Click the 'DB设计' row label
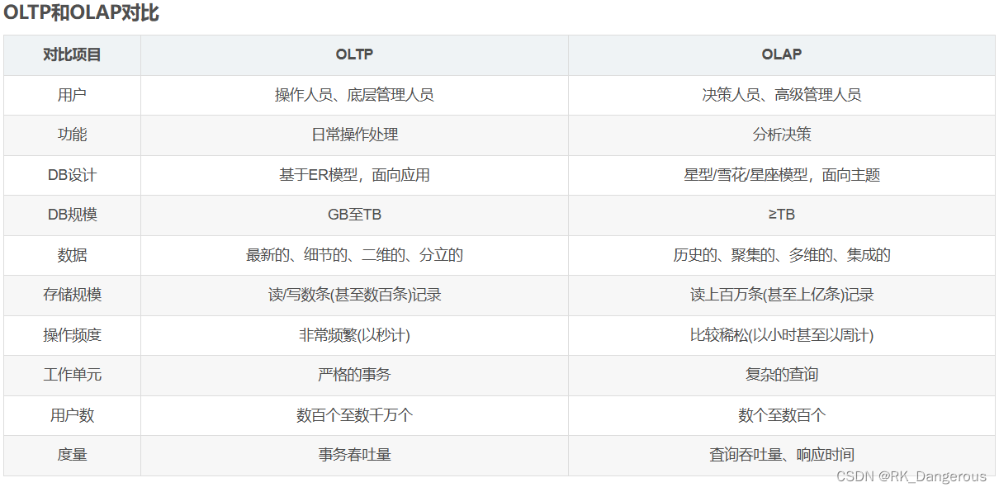The height and width of the screenshot is (492, 999). pos(72,175)
